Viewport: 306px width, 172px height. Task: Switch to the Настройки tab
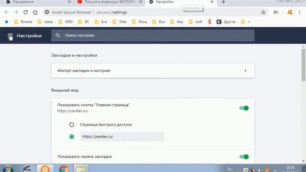tap(181, 2)
